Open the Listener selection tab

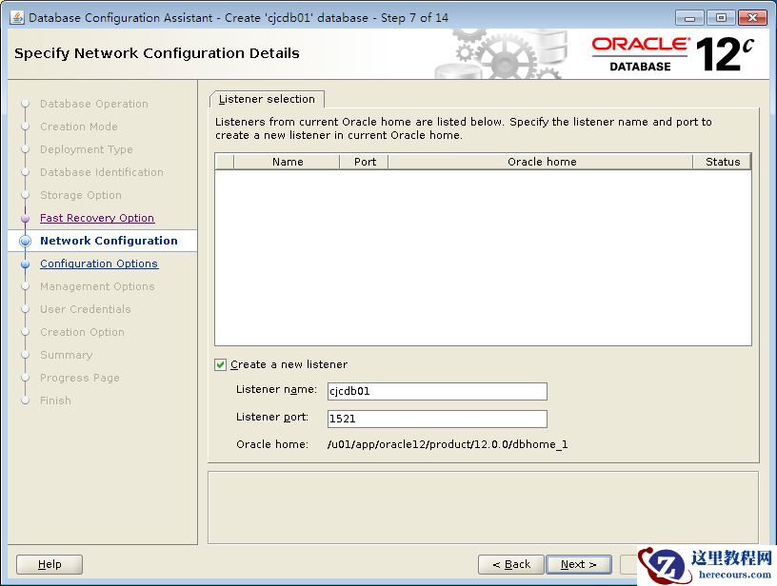point(267,99)
